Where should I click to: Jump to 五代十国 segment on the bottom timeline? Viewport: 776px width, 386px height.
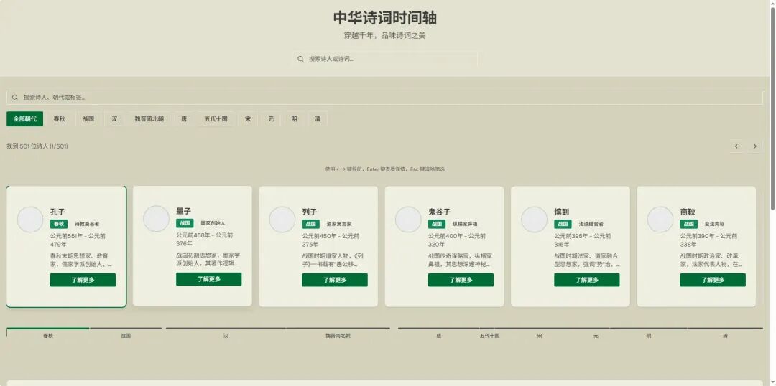[489, 333]
